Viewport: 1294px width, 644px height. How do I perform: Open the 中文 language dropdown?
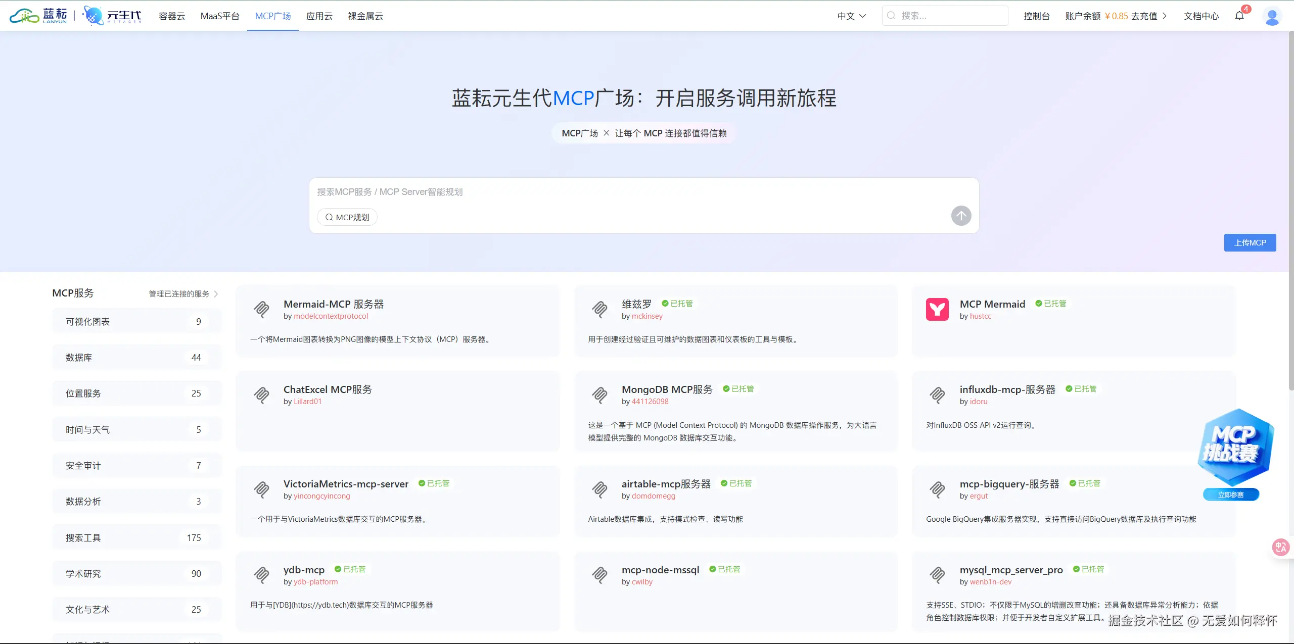852,16
